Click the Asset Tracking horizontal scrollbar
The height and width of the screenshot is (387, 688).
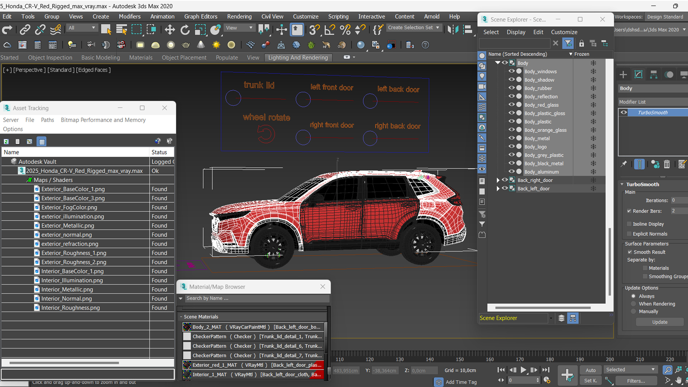click(64, 363)
